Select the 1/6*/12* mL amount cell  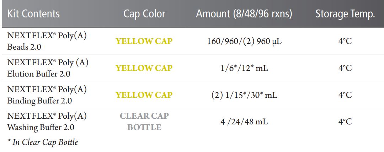tap(244, 68)
